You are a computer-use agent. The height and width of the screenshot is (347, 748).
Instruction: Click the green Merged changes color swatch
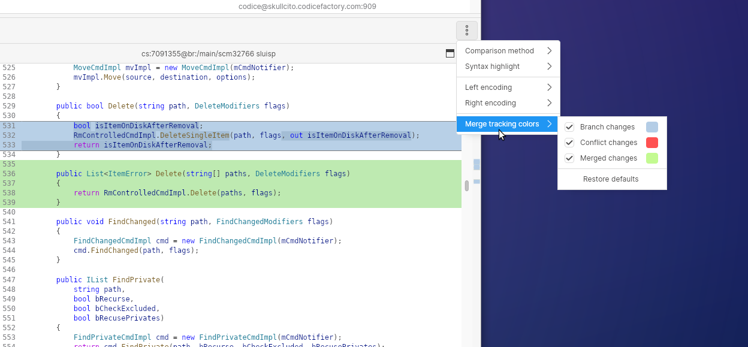click(652, 158)
